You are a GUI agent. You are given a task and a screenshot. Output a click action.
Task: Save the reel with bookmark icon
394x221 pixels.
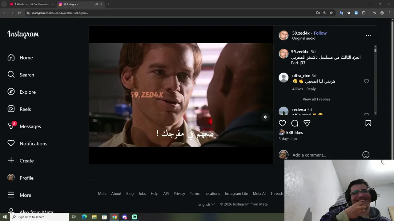[x=368, y=123]
